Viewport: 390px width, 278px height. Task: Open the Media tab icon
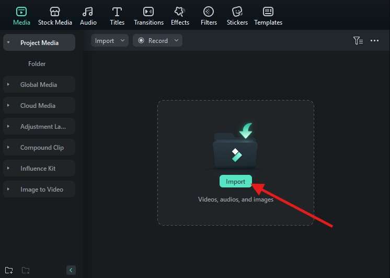point(21,12)
